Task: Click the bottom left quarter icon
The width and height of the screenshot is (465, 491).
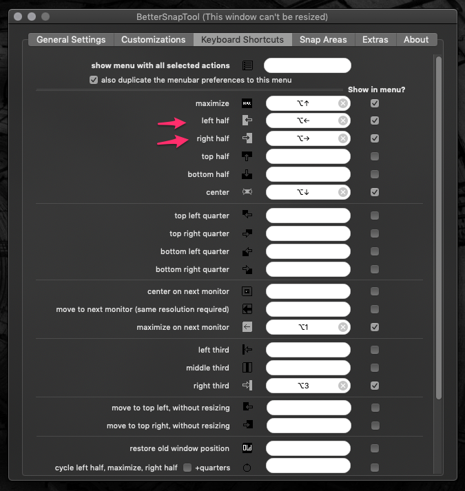Action: tap(247, 251)
